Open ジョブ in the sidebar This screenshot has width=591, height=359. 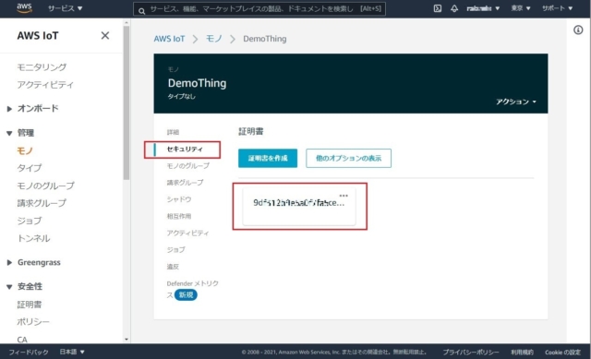point(30,221)
